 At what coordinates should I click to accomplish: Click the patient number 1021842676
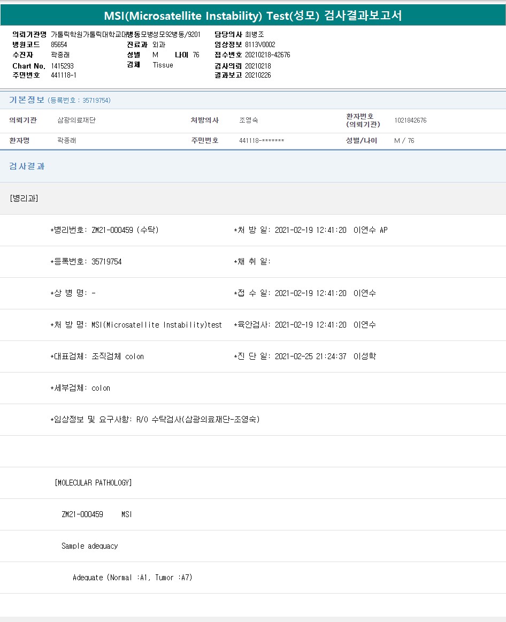410,120
